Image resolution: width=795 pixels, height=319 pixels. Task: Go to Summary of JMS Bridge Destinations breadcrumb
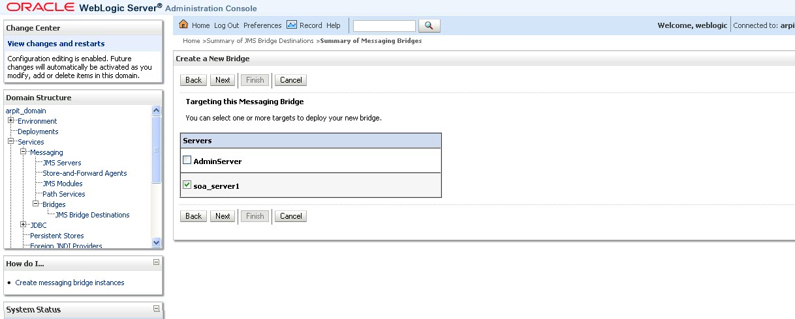260,41
